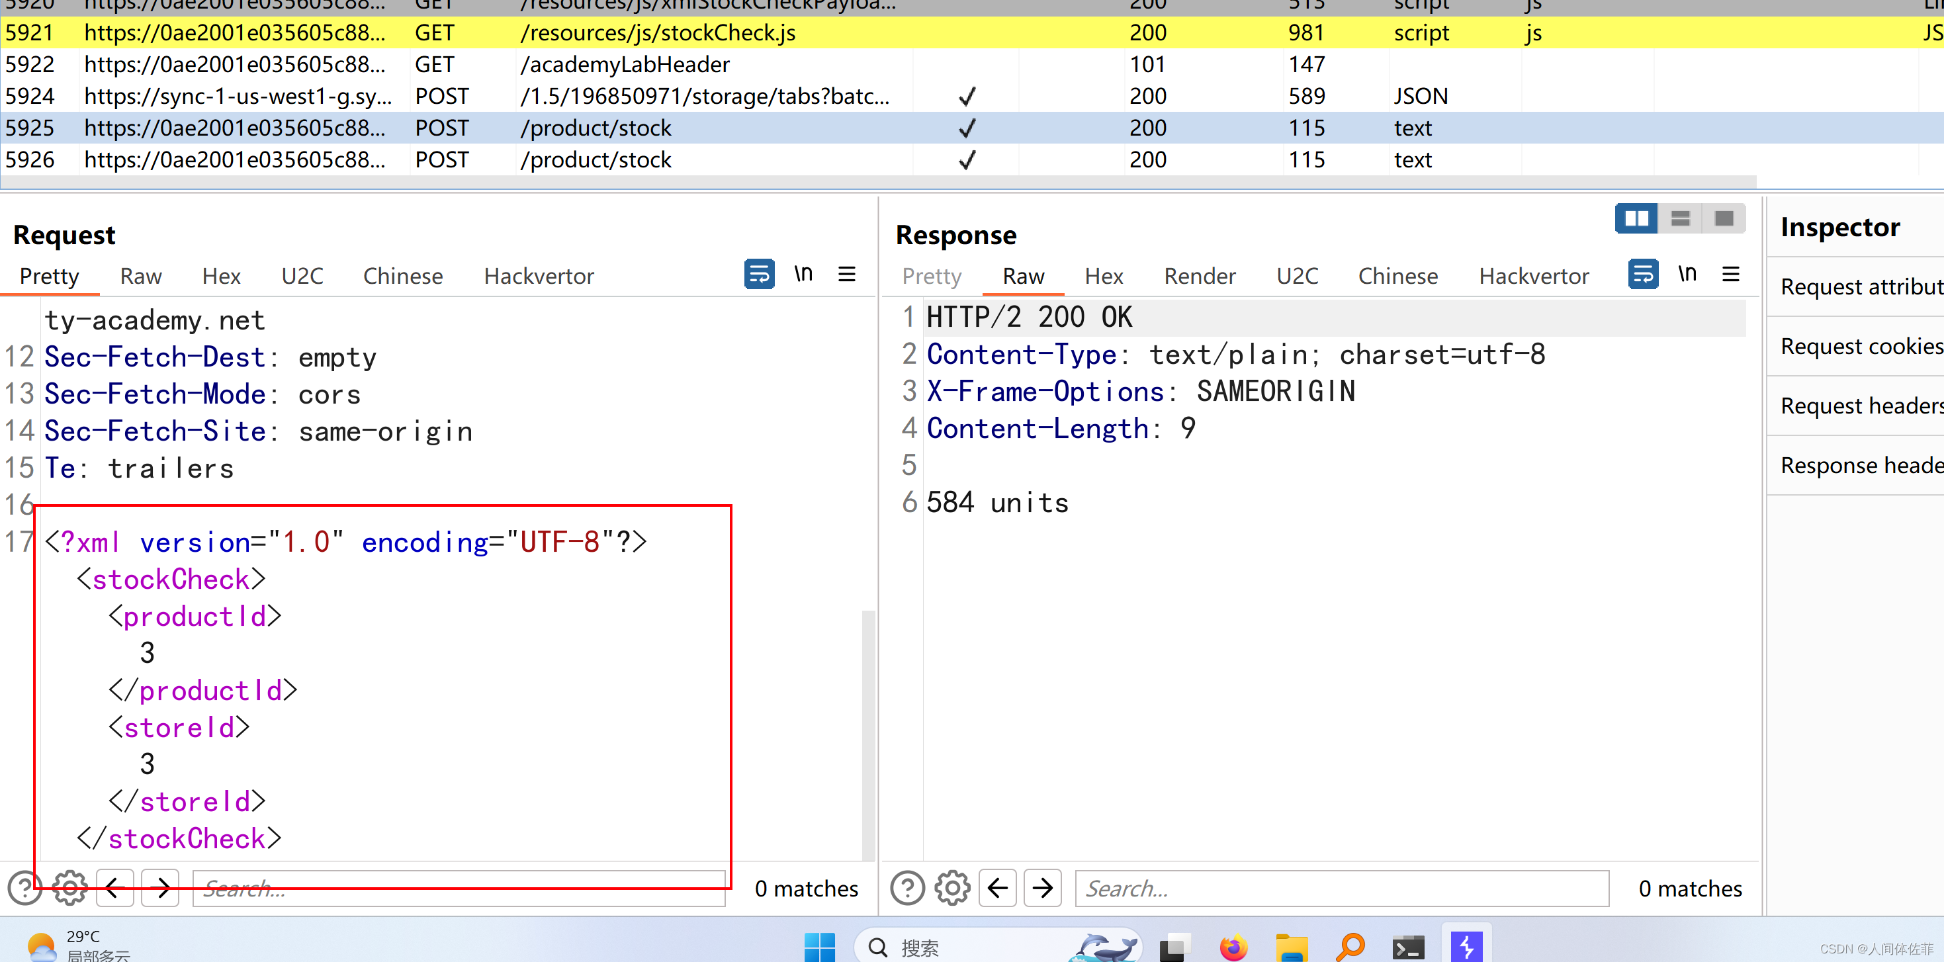
Task: Launch Firefox from the taskbar
Action: [1234, 945]
